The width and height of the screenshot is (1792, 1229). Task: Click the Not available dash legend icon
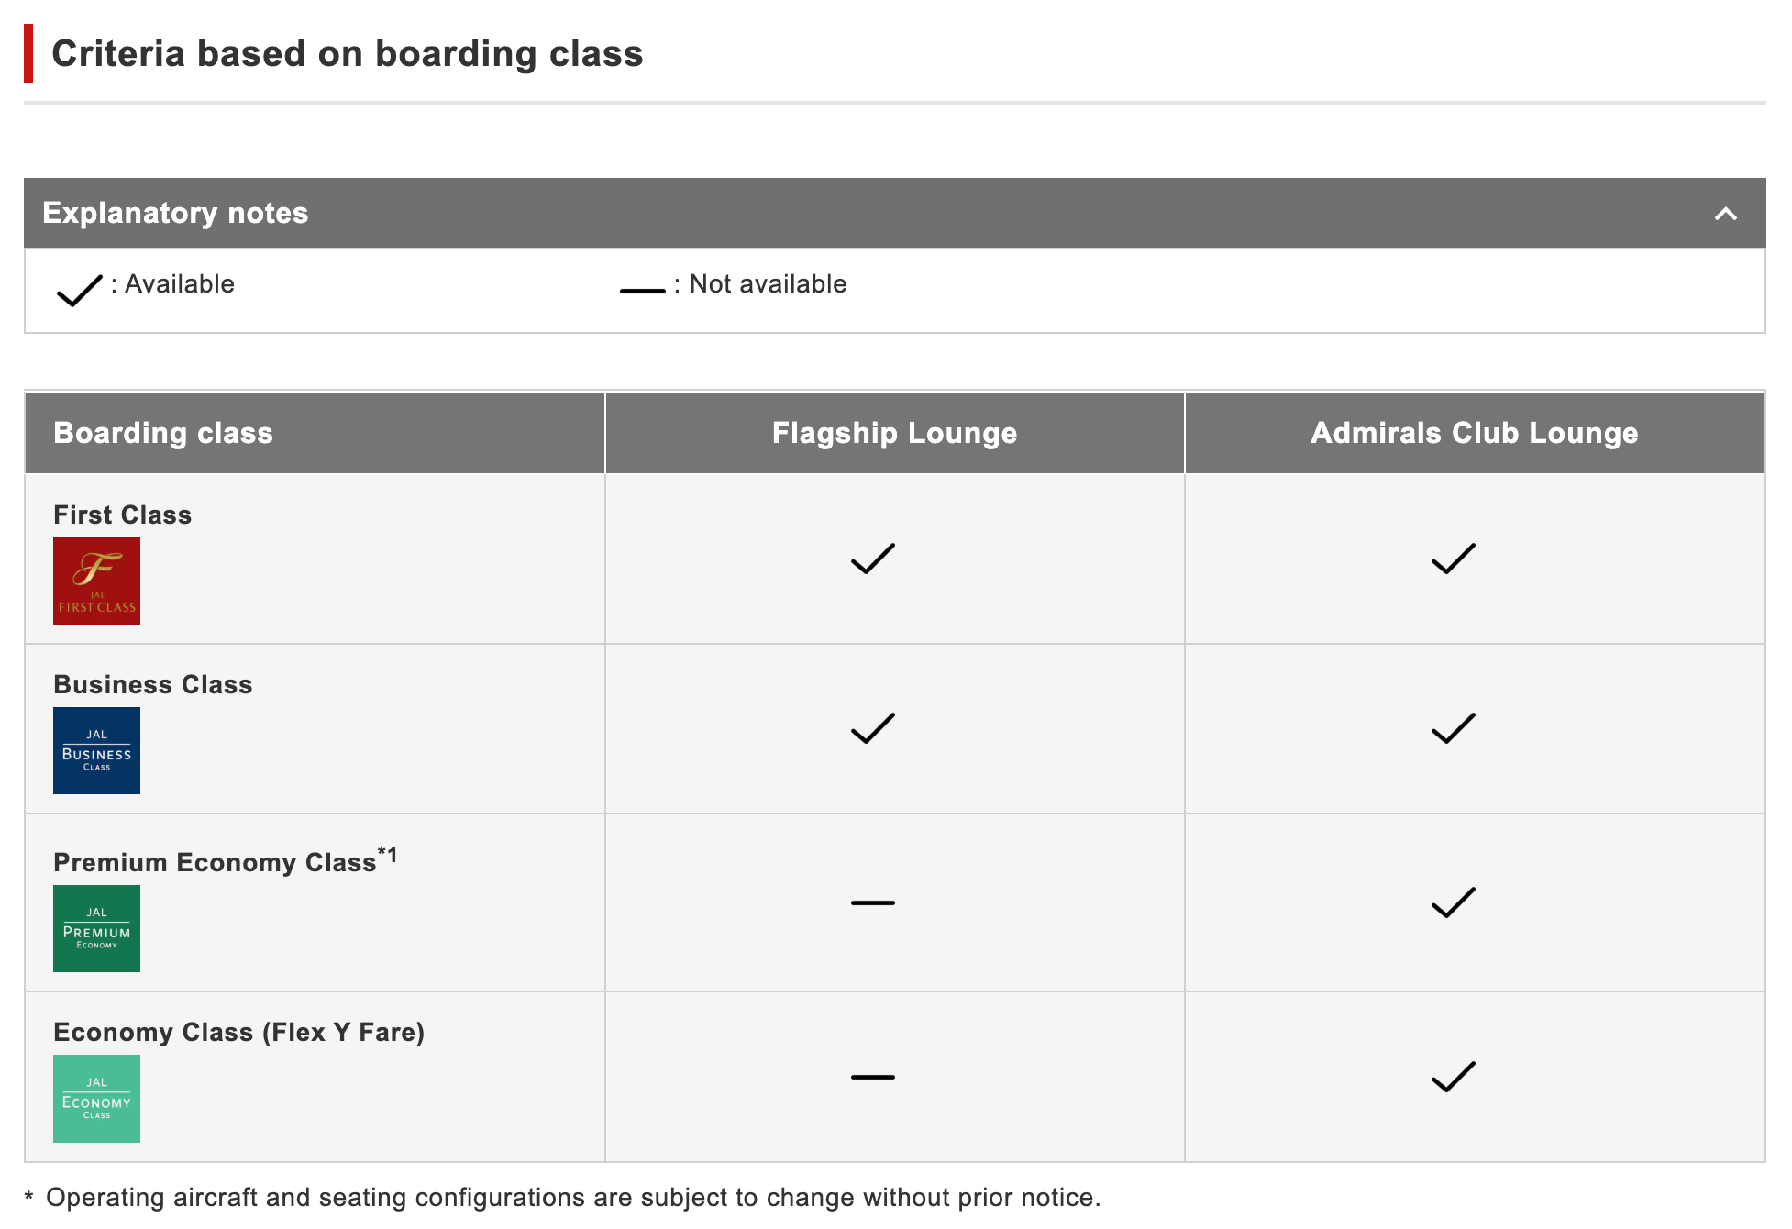(x=642, y=291)
